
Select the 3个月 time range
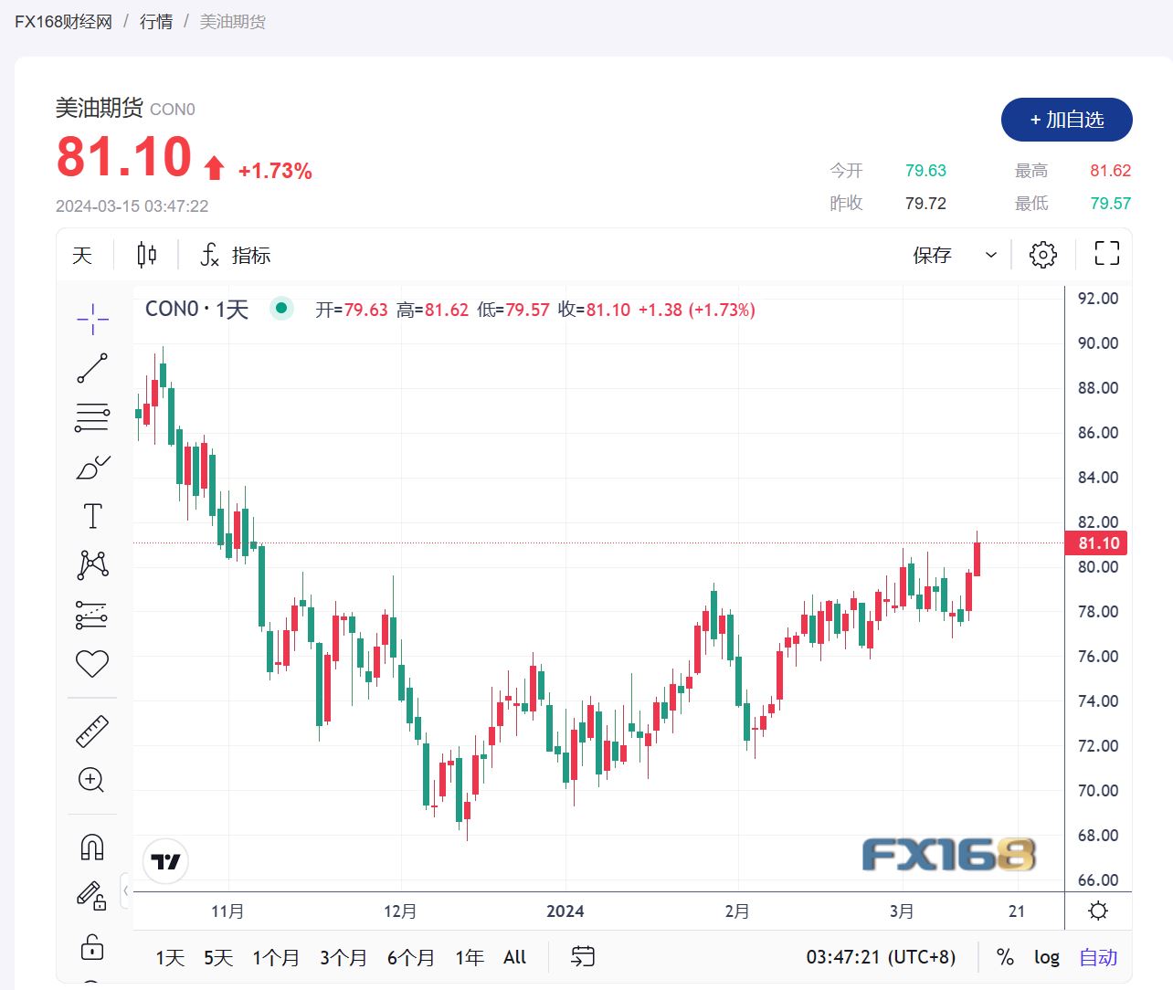click(x=343, y=957)
